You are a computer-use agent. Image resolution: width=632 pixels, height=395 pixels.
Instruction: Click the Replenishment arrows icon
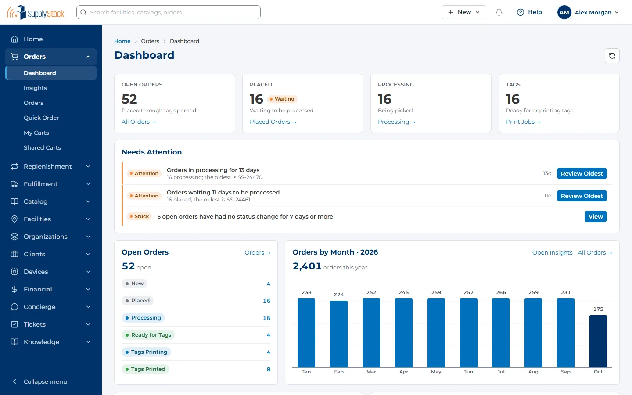(14, 166)
